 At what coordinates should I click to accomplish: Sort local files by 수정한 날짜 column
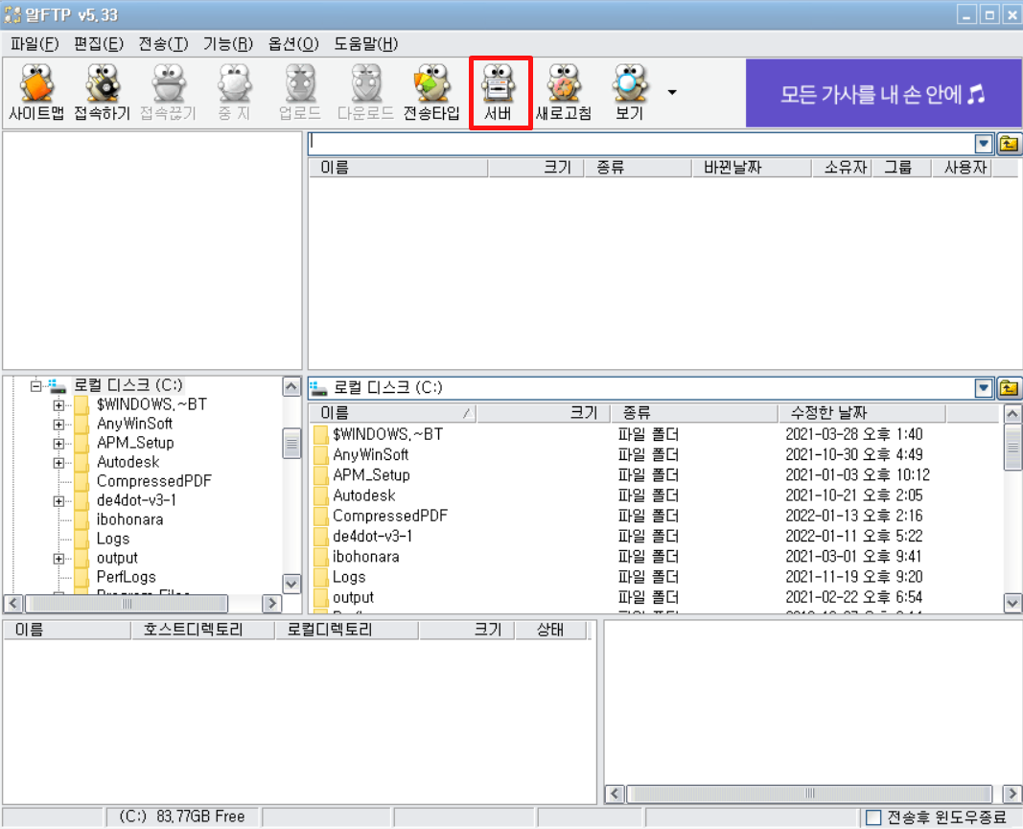click(861, 413)
